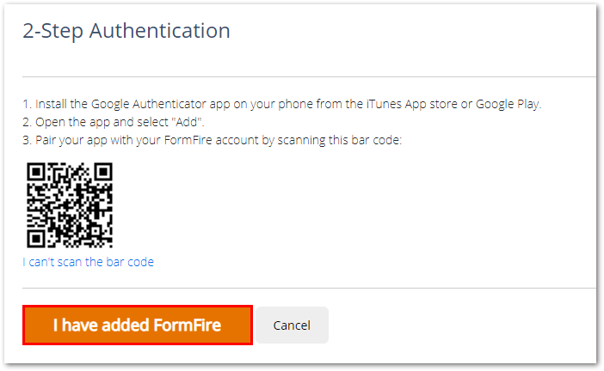Click the number 1 list marker
The image size is (604, 371).
tap(27, 104)
